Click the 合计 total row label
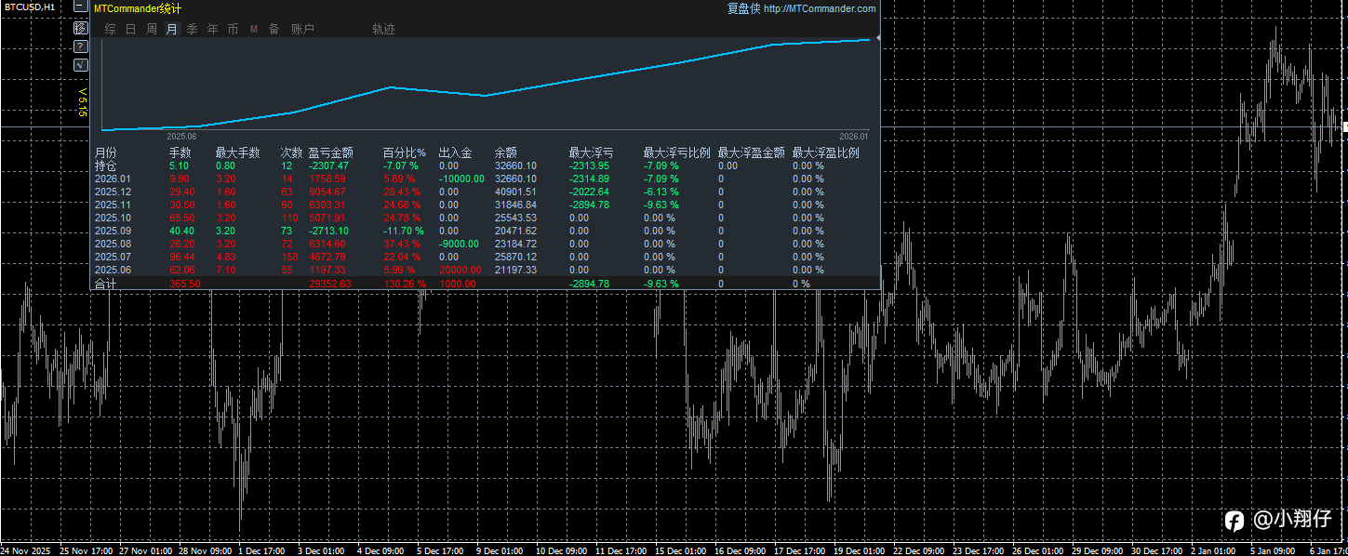The height and width of the screenshot is (556, 1348). [x=106, y=284]
